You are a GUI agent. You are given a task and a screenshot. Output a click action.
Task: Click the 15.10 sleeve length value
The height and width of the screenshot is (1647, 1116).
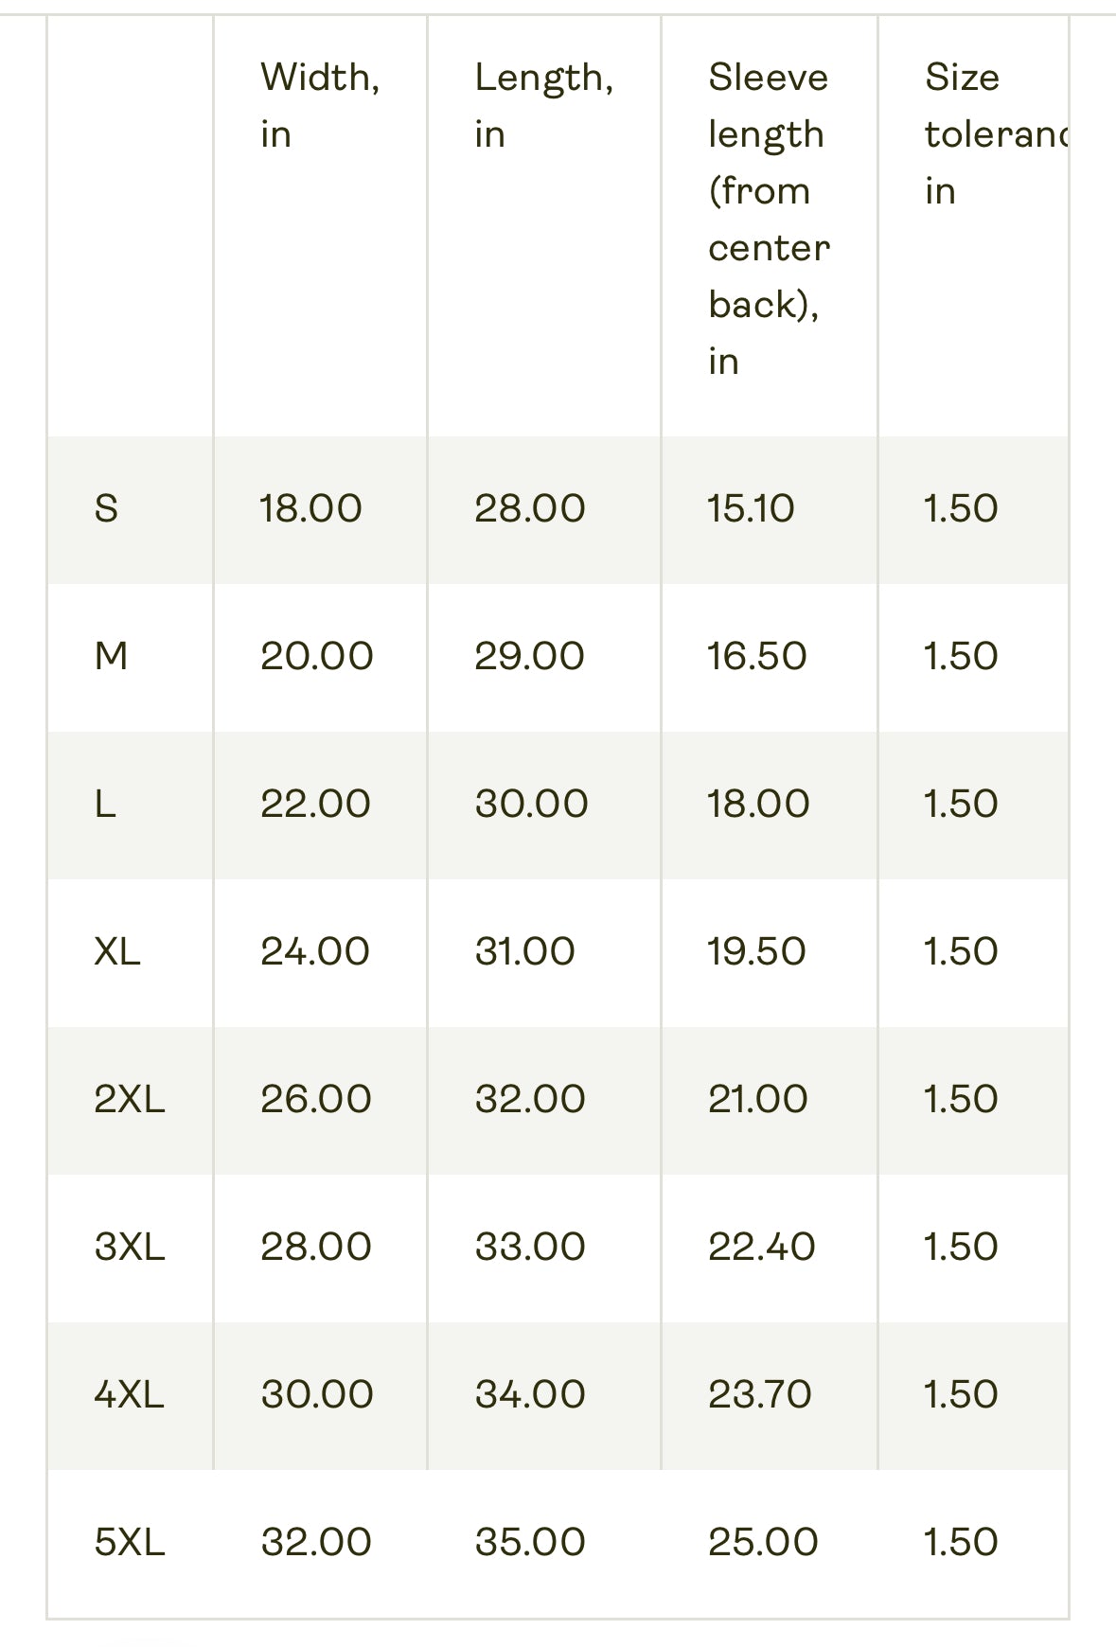(751, 509)
